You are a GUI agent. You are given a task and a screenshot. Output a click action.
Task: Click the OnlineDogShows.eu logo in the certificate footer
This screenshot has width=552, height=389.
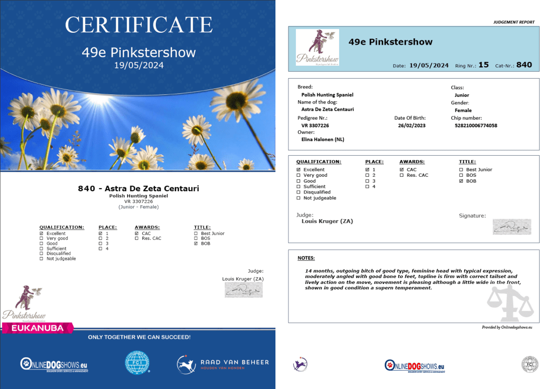click(x=54, y=365)
